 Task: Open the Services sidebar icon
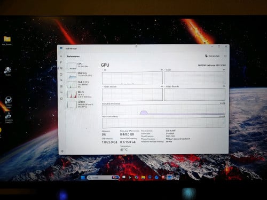61,99
